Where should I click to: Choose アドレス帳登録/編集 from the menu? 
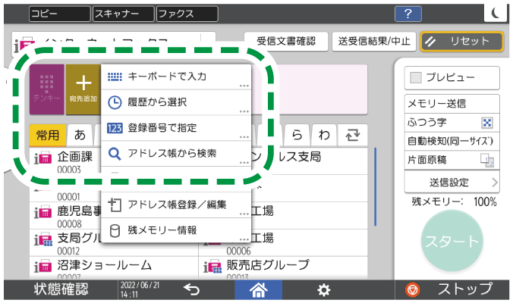176,205
